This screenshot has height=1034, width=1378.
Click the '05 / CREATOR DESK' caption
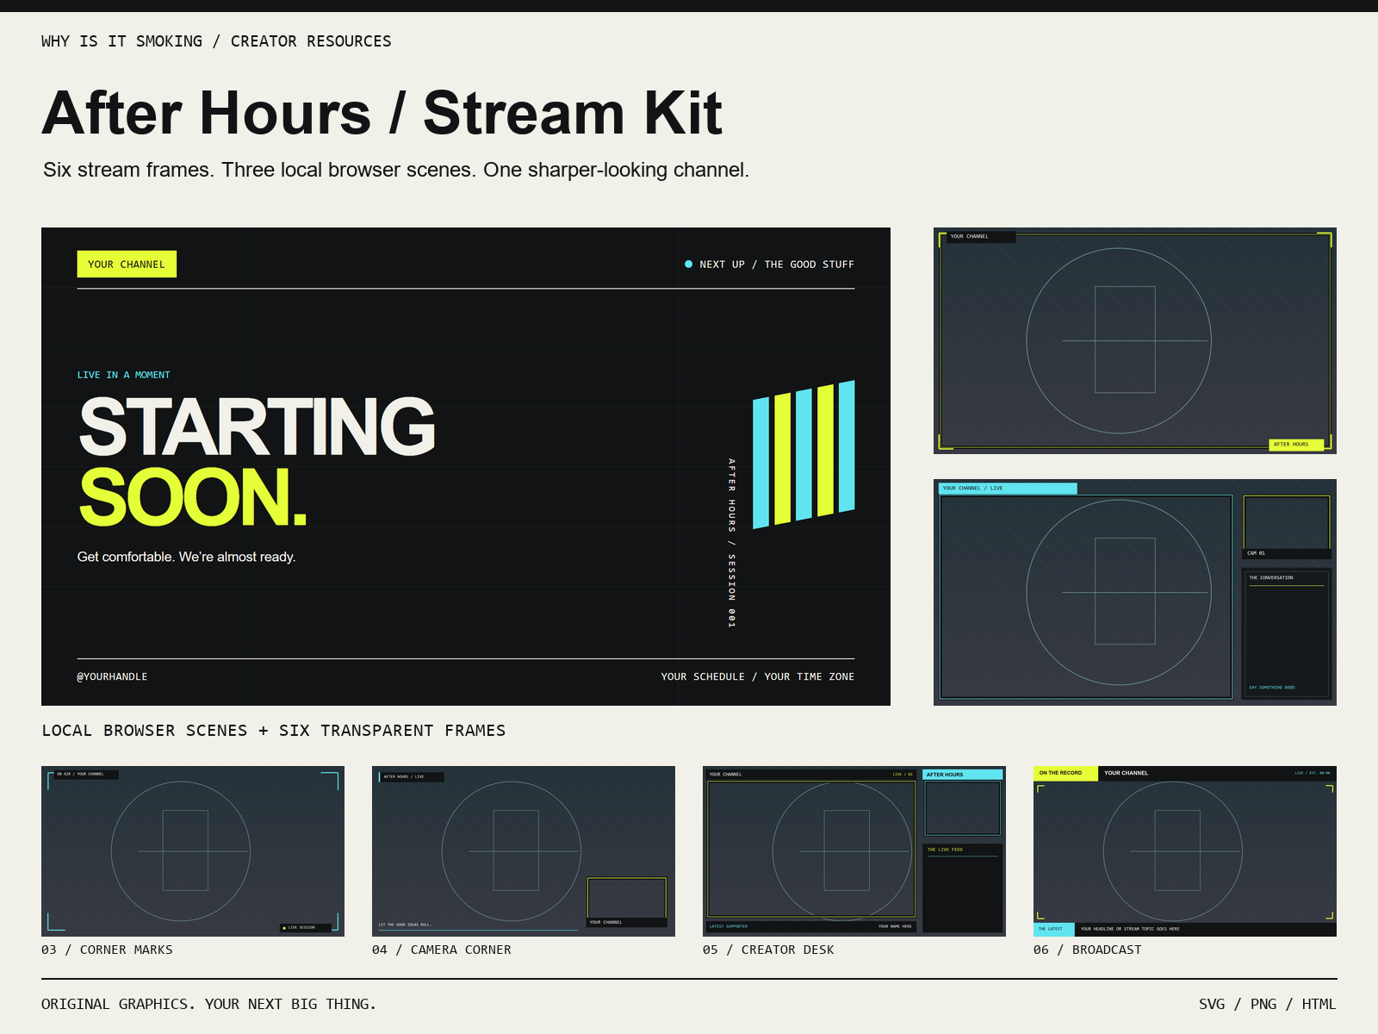[x=768, y=950]
